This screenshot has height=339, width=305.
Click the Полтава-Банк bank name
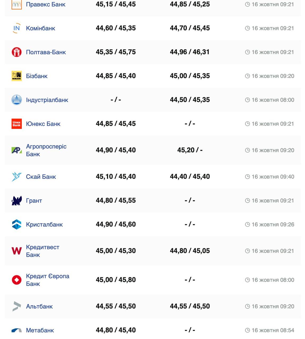[46, 52]
